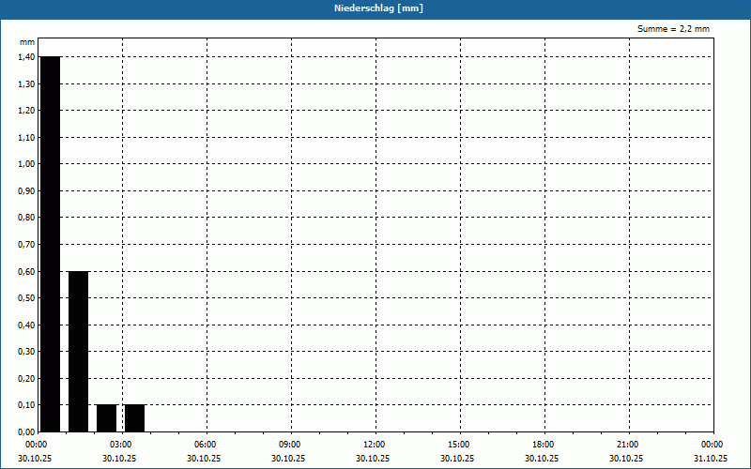Click the 06:00 time axis label
Image resolution: width=751 pixels, height=469 pixels.
[205, 445]
